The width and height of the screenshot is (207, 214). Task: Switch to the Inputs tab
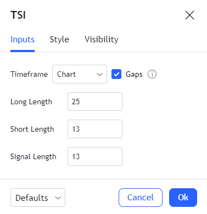click(x=23, y=40)
